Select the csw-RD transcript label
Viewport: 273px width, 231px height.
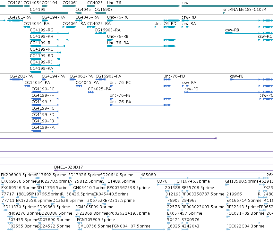[189, 17]
